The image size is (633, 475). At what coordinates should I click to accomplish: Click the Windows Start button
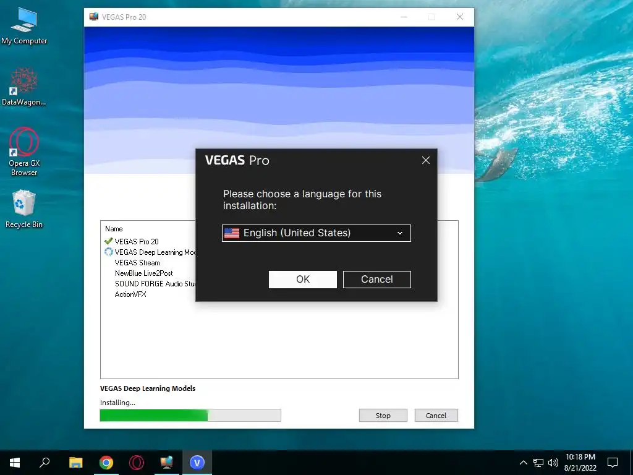[15, 463]
